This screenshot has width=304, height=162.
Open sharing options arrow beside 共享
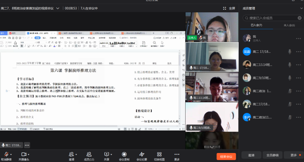coord(111,154)
